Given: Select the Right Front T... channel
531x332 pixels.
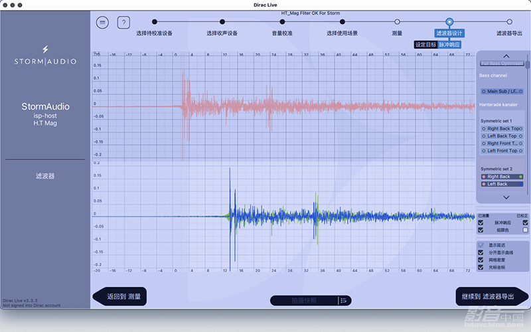Looking at the screenshot, I should [502, 143].
